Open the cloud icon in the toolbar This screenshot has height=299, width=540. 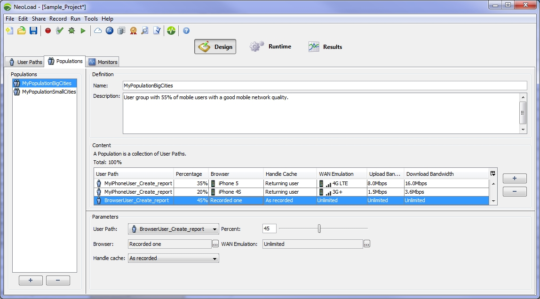point(98,31)
